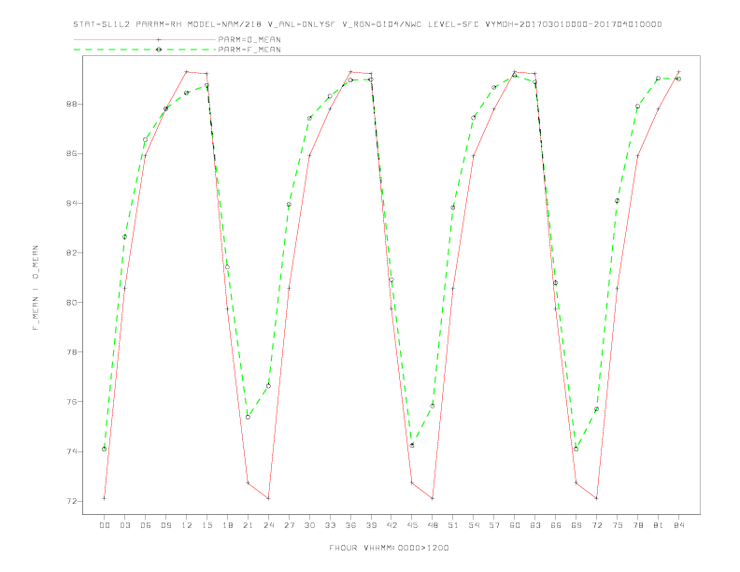Click x-axis tick label 54

pos(474,525)
